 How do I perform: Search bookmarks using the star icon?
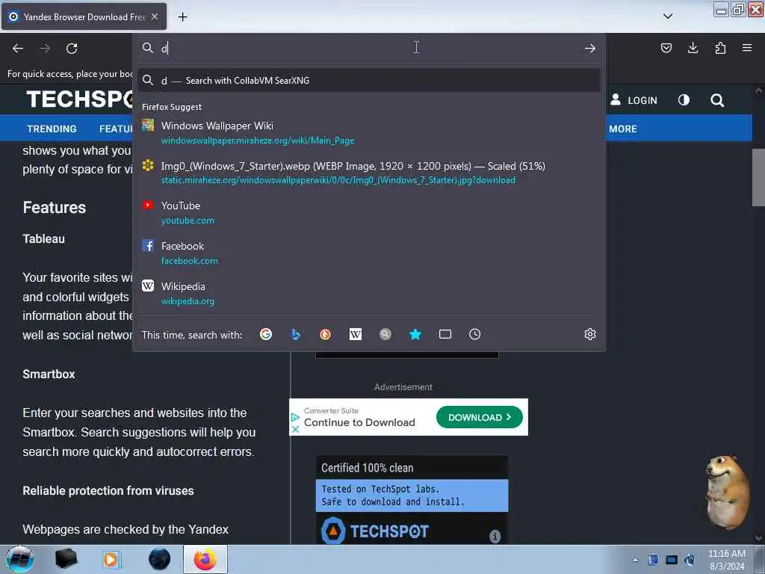coord(415,334)
